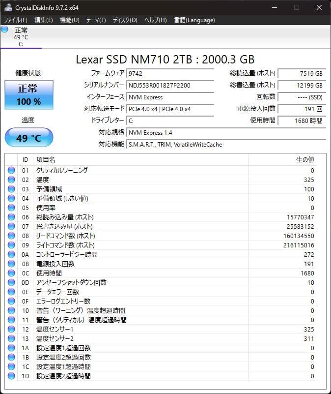Open the ヘルプ(H) menu
331x394 pixels.
(x=156, y=20)
